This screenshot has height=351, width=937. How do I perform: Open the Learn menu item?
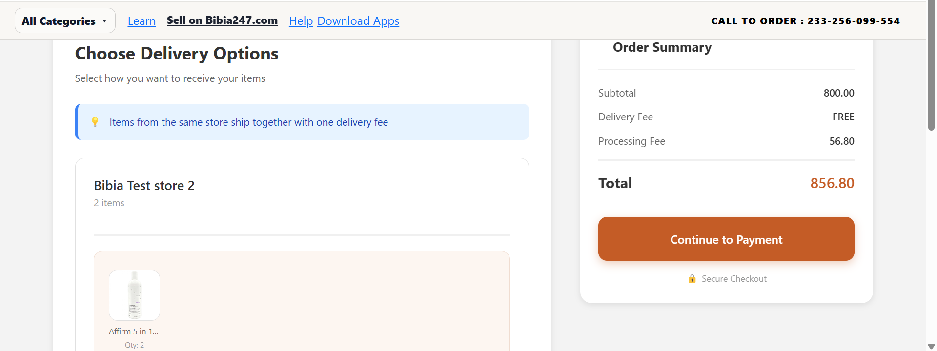point(142,20)
